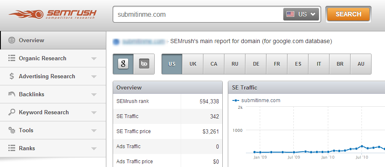Open the US country database dropdown
The height and width of the screenshot is (167, 385).
pyautogui.click(x=301, y=14)
